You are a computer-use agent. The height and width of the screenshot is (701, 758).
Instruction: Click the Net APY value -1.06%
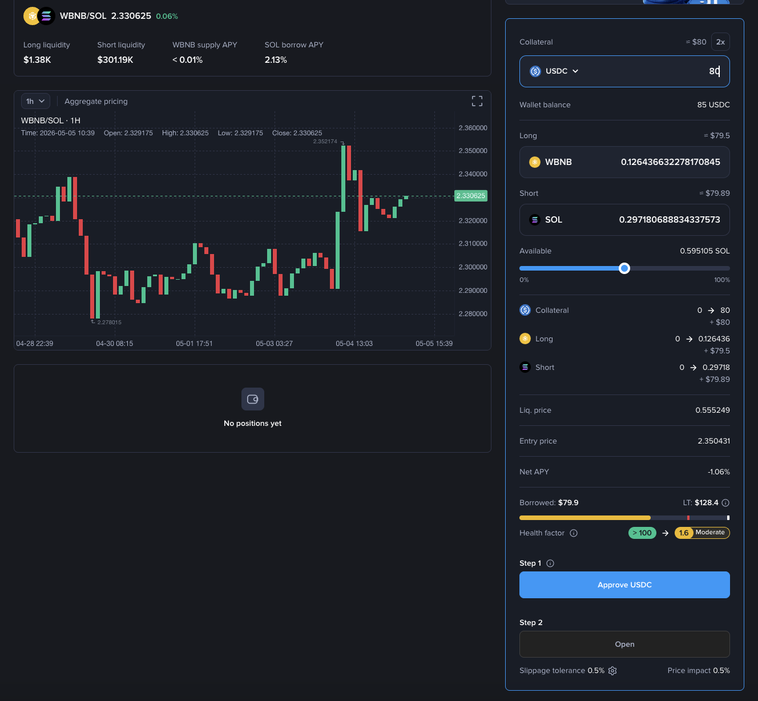719,472
